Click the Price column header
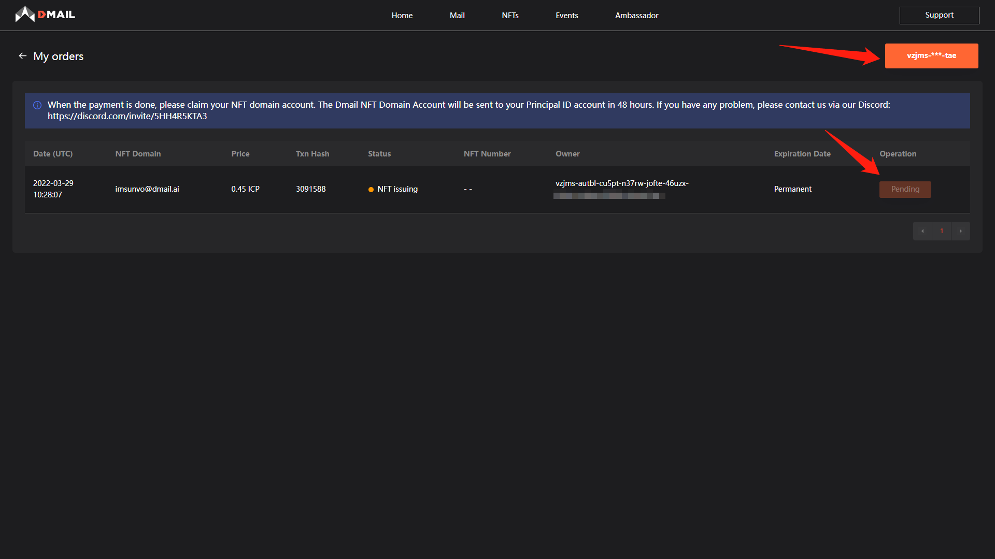The height and width of the screenshot is (559, 995). (x=240, y=154)
